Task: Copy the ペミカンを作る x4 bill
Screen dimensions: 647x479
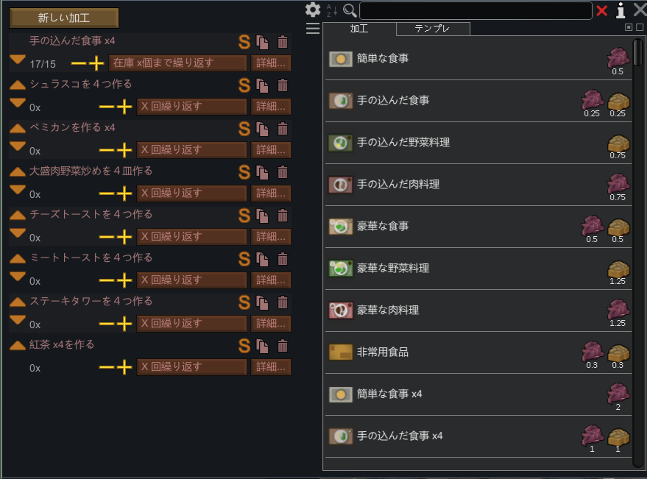Action: coord(263,129)
